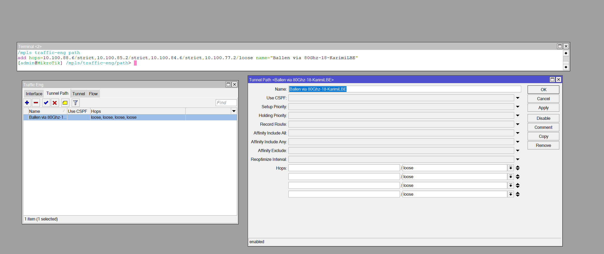Viewport: 604px width, 254px height.
Task: Click the first Hops address field
Action: [344, 168]
